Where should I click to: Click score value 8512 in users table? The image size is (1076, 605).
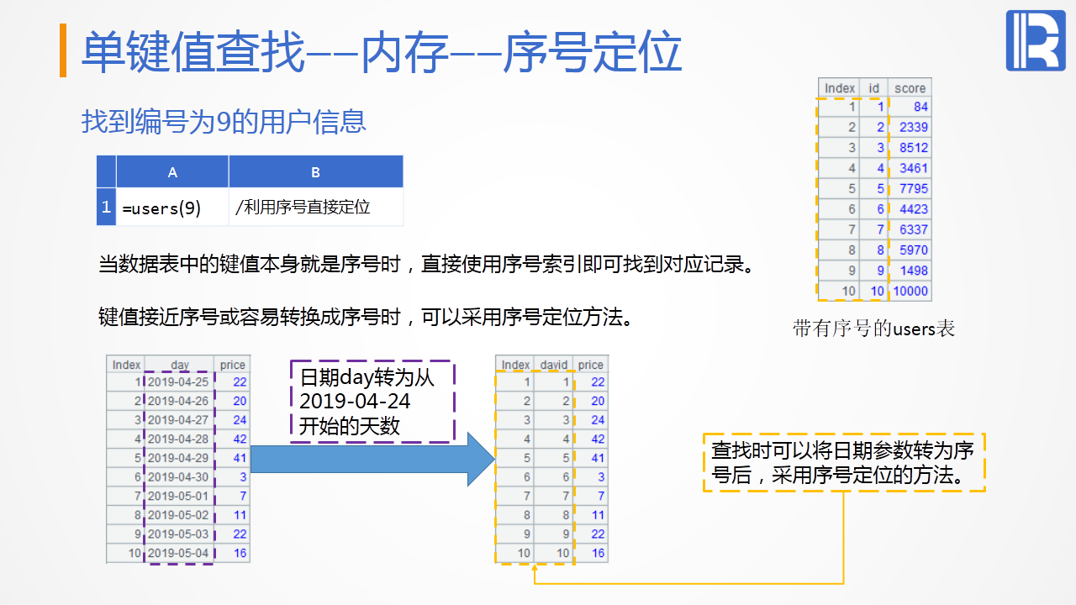910,148
